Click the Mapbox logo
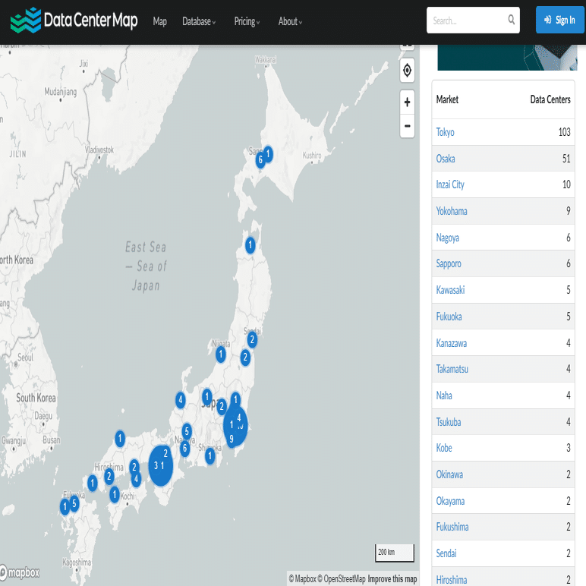The width and height of the screenshot is (586, 586). [20, 572]
